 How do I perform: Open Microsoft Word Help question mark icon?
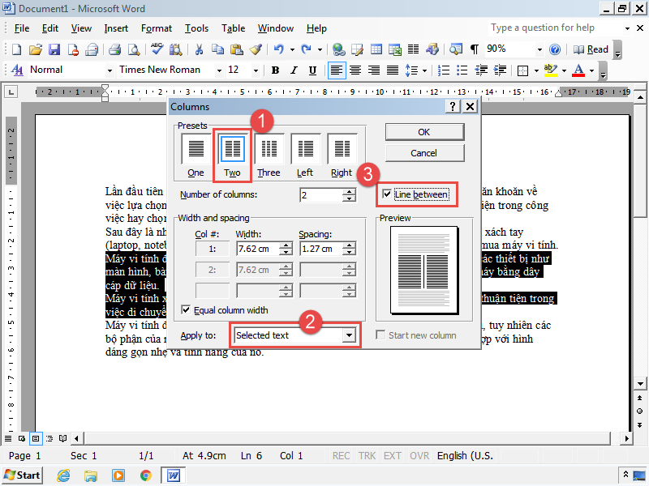click(x=555, y=49)
